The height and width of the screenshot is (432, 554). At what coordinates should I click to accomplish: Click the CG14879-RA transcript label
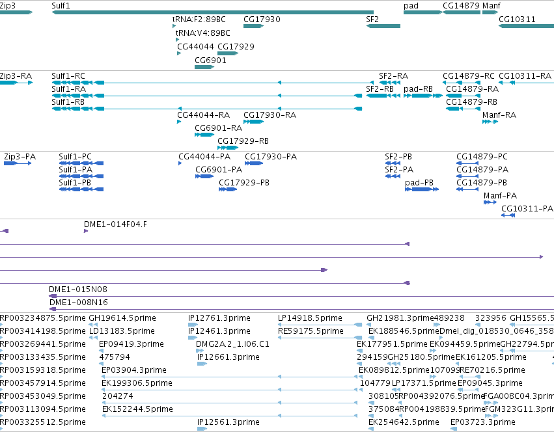point(473,89)
